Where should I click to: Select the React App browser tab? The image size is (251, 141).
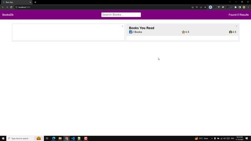pos(16,2)
